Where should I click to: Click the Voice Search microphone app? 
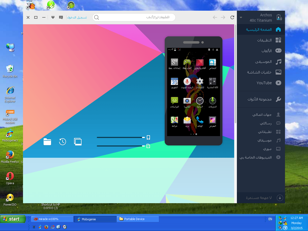point(187,83)
